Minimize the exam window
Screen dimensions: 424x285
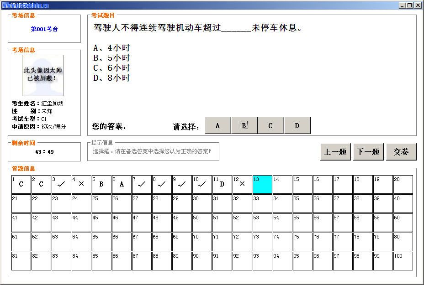point(403,5)
